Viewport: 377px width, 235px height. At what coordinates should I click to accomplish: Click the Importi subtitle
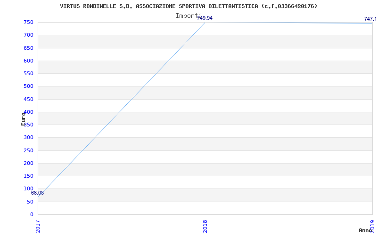188,16
